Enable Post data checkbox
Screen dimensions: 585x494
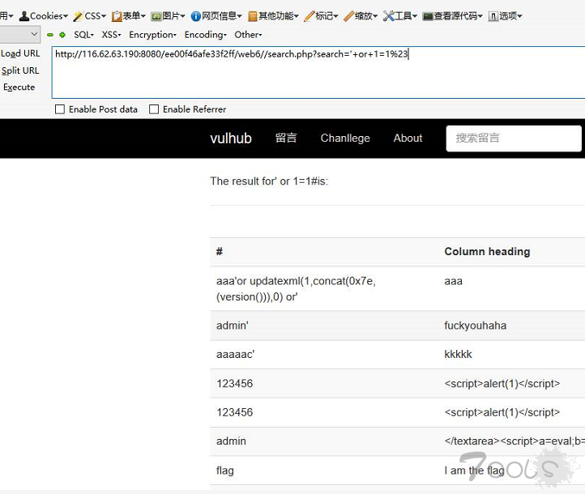(x=60, y=109)
